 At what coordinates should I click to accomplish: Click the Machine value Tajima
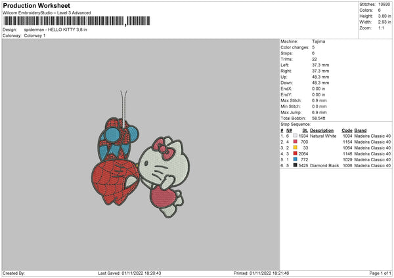[318, 41]
